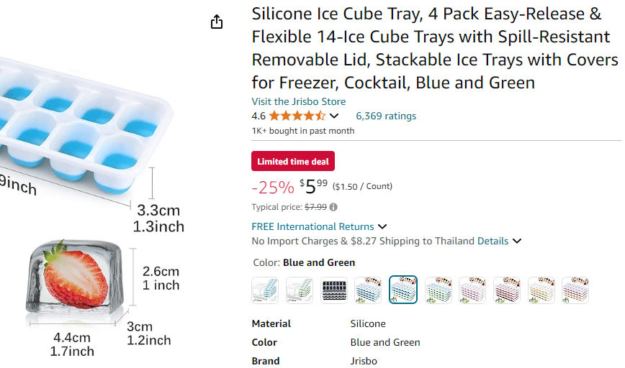The width and height of the screenshot is (625, 368).
Task: Select the second color swatch in the row
Action: 300,290
